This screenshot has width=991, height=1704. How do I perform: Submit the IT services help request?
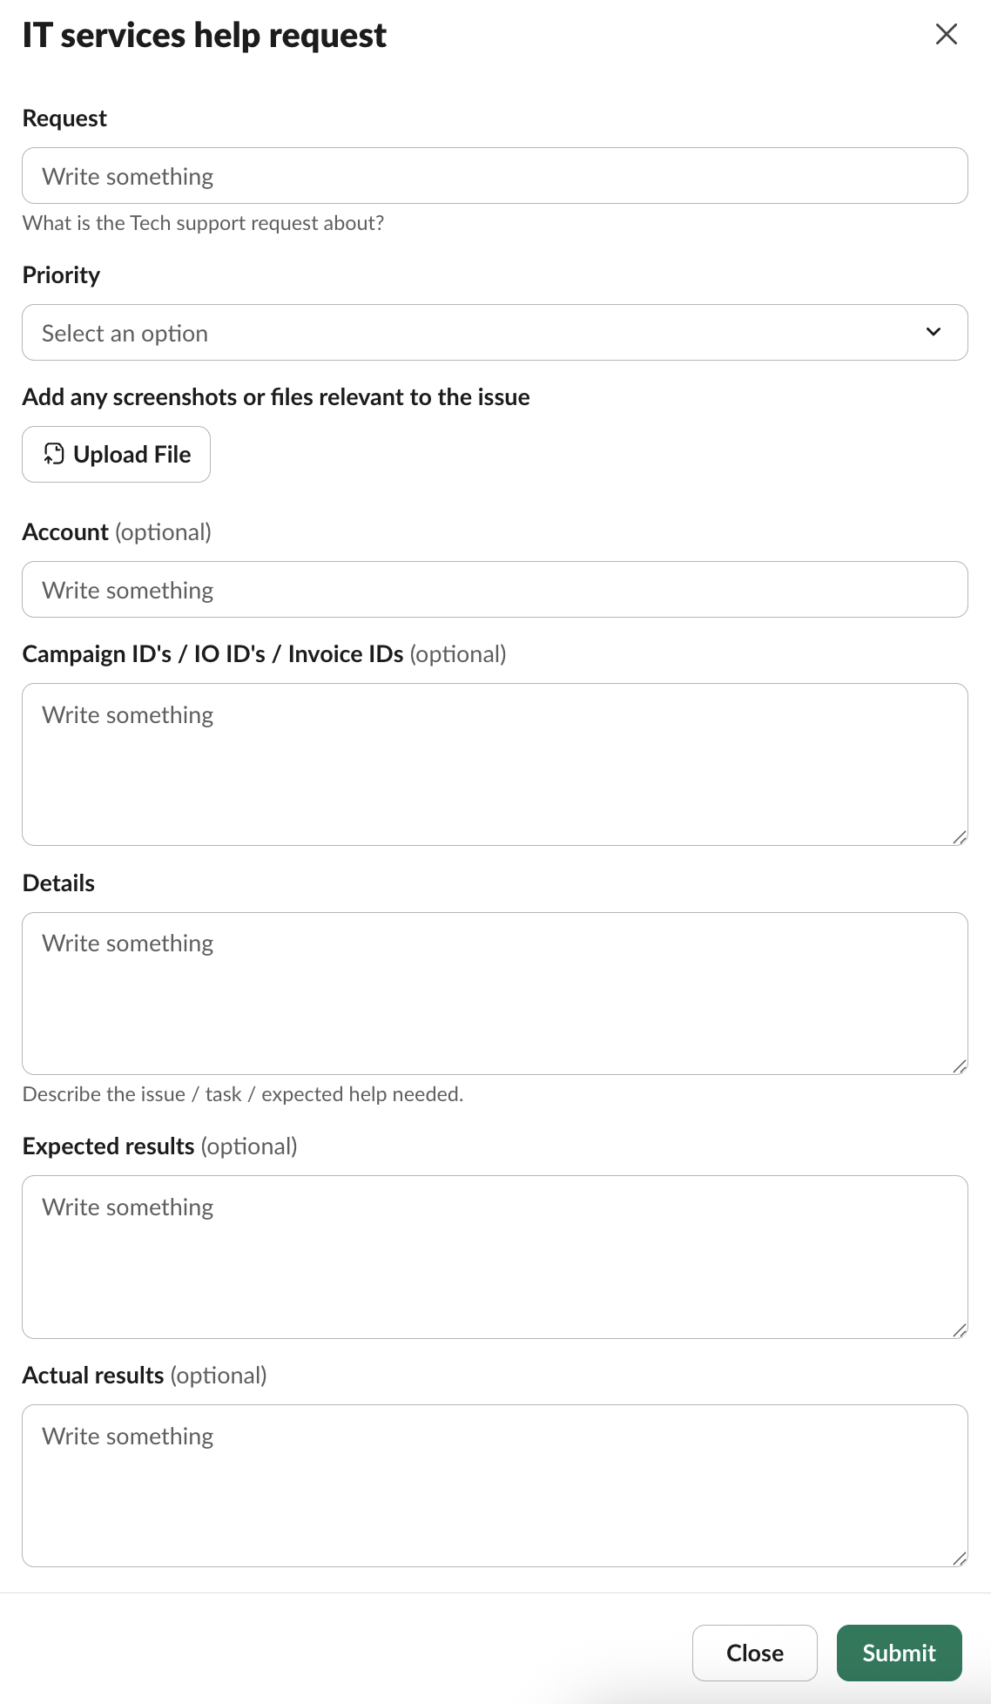coord(899,1653)
